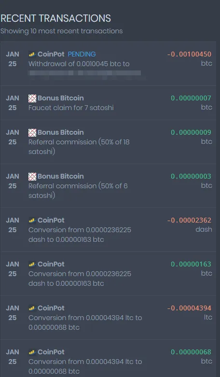Image resolution: width=220 pixels, height=377 pixels.
Task: Click the Bonus Bitcoin icon on faucet claim row
Action: pyautogui.click(x=32, y=98)
